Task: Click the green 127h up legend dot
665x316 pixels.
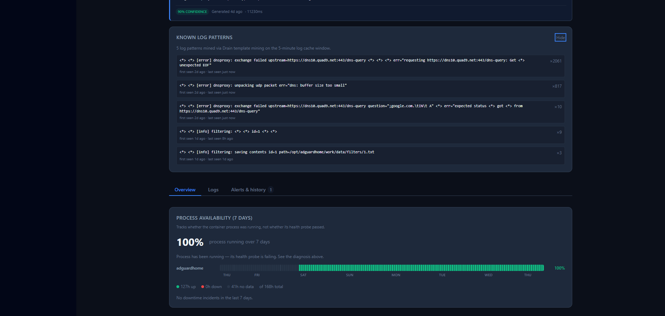Action: tap(178, 287)
